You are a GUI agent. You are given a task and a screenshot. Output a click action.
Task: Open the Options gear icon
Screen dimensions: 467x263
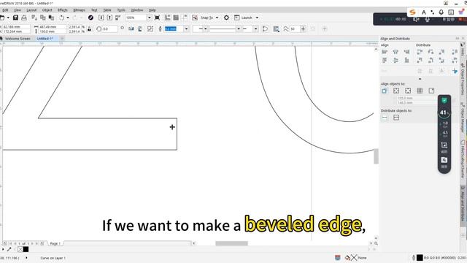[x=226, y=18]
